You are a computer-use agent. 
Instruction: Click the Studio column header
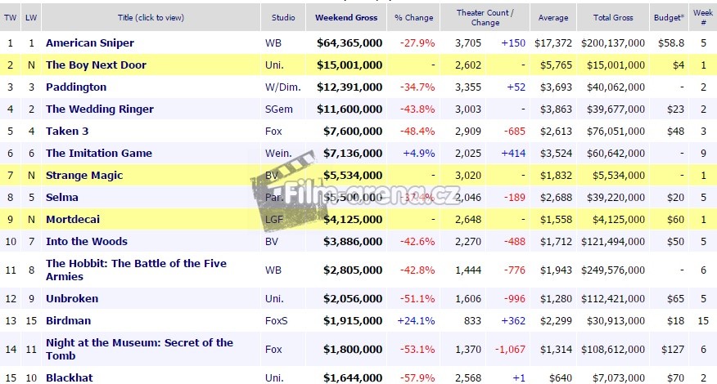coord(283,17)
